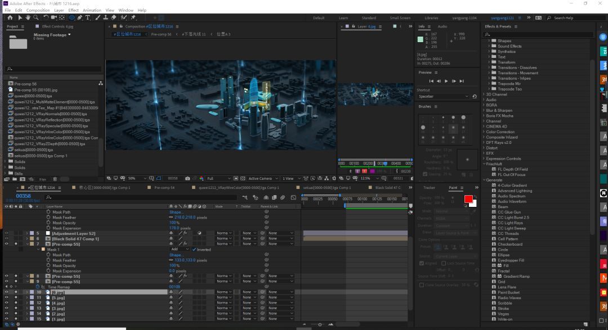Select the CC Light Rays effect
The width and height of the screenshot is (608, 330).
tap(510, 223)
